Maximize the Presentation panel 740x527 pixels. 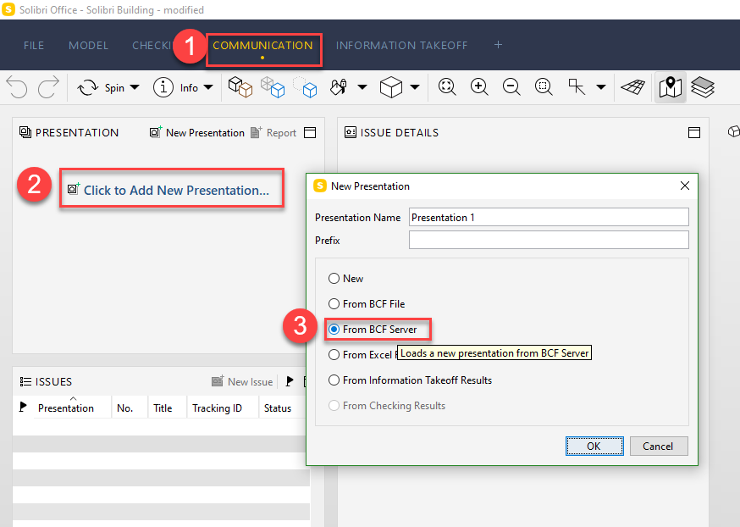[x=310, y=133]
